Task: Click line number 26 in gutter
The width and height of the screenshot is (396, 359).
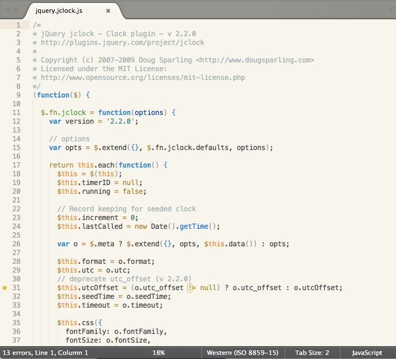Action: point(16,244)
